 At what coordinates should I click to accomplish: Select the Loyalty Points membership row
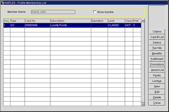[72, 25]
